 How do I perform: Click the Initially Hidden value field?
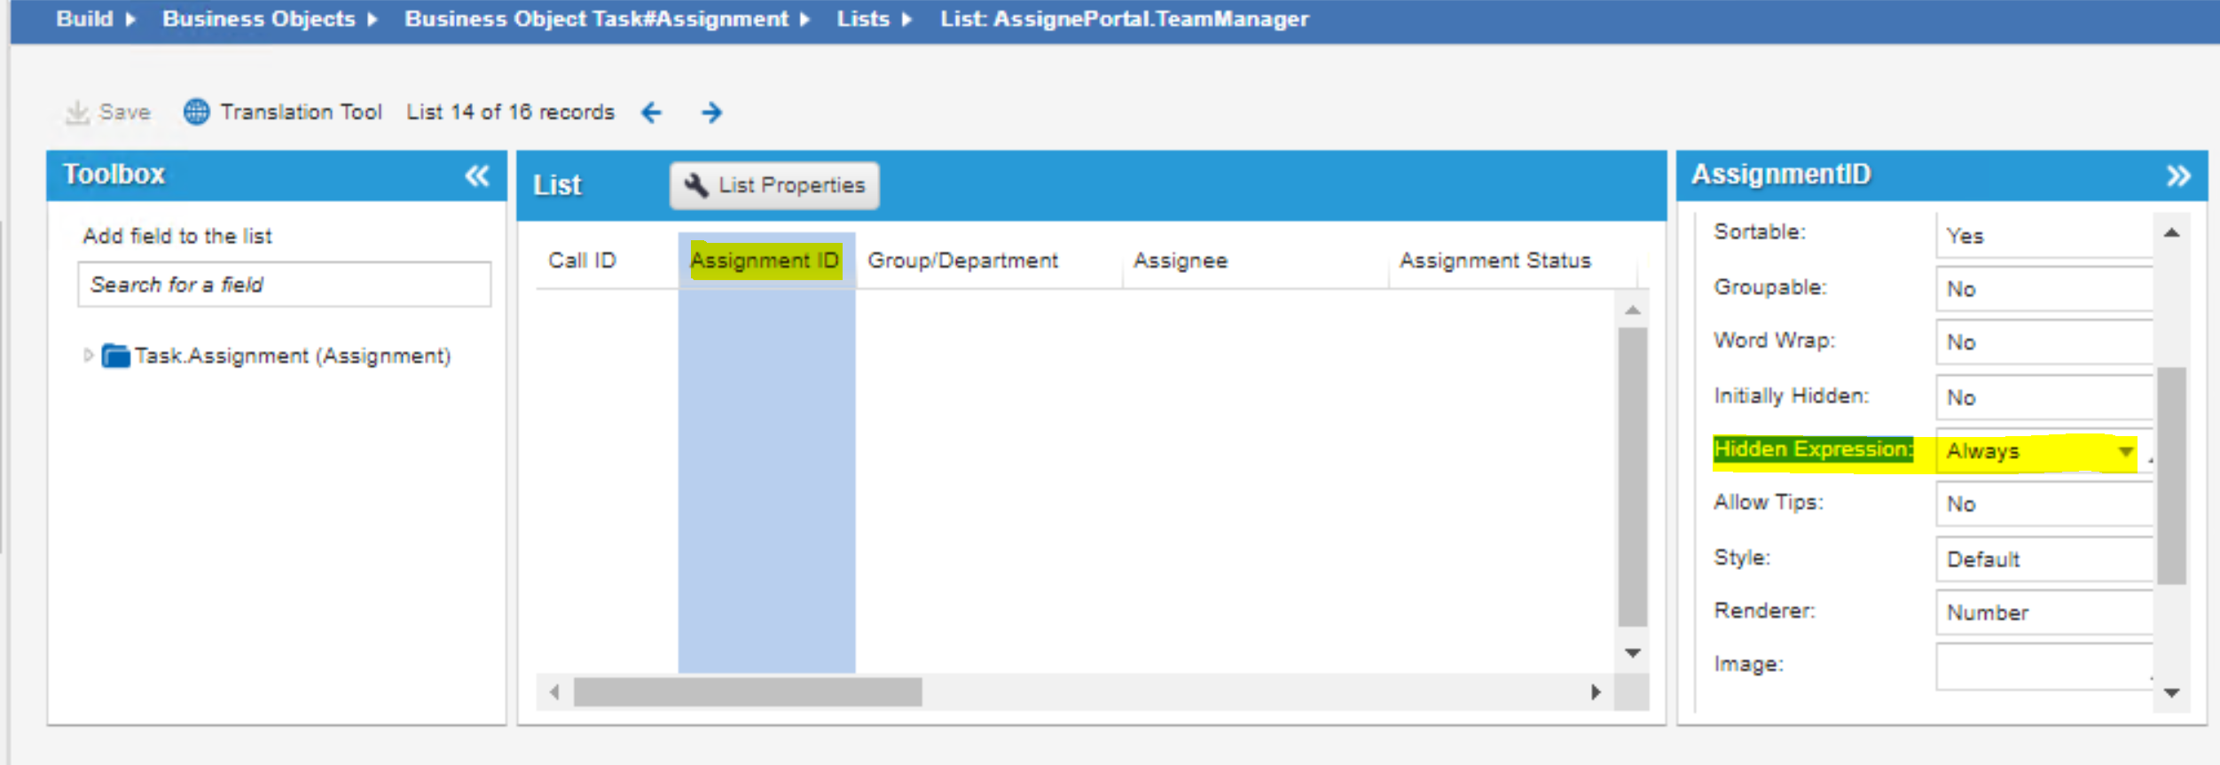(2043, 397)
